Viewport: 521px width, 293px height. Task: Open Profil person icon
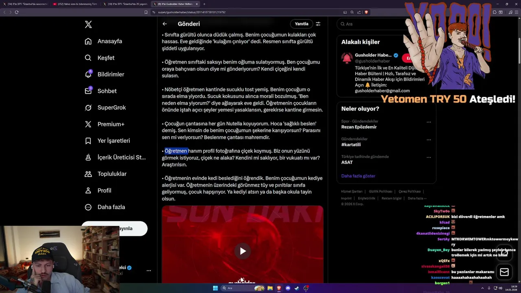pos(88,190)
